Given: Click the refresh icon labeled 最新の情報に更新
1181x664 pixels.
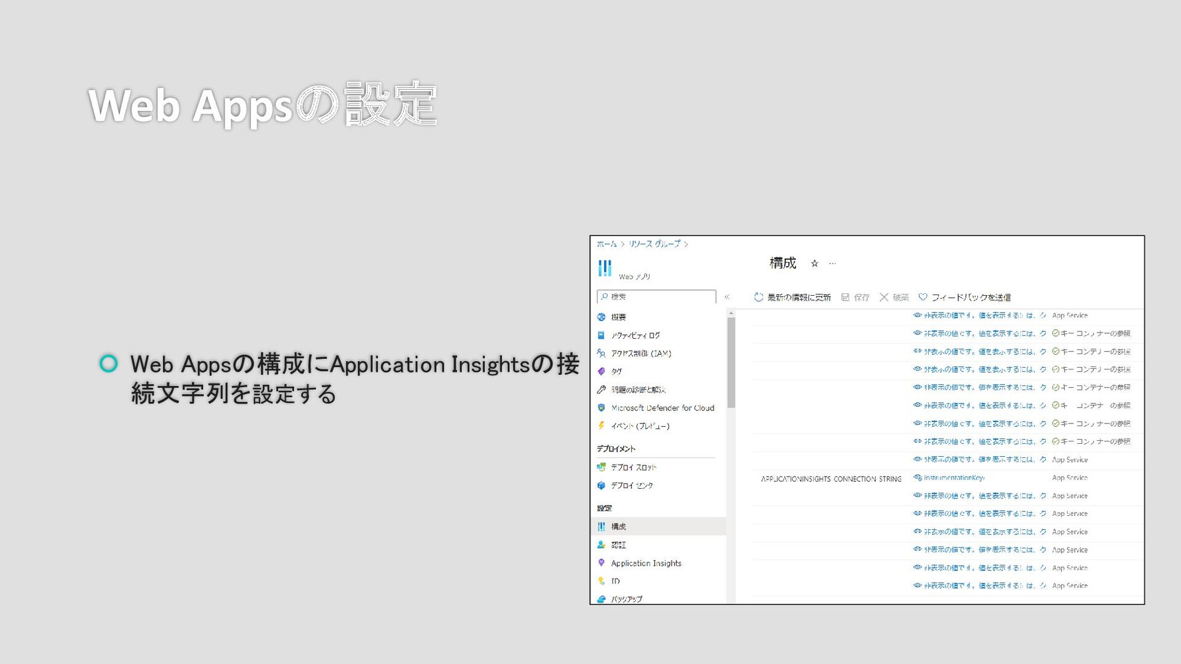Looking at the screenshot, I should (758, 298).
